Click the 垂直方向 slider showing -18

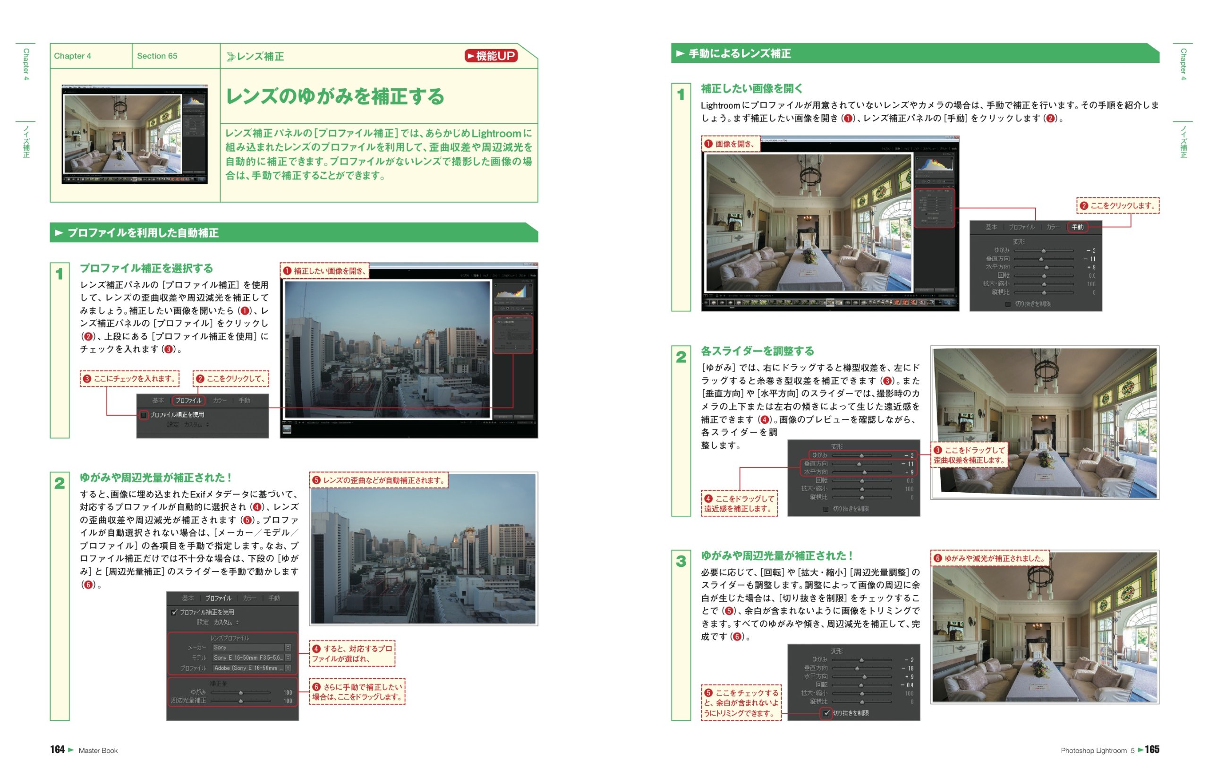point(861,668)
